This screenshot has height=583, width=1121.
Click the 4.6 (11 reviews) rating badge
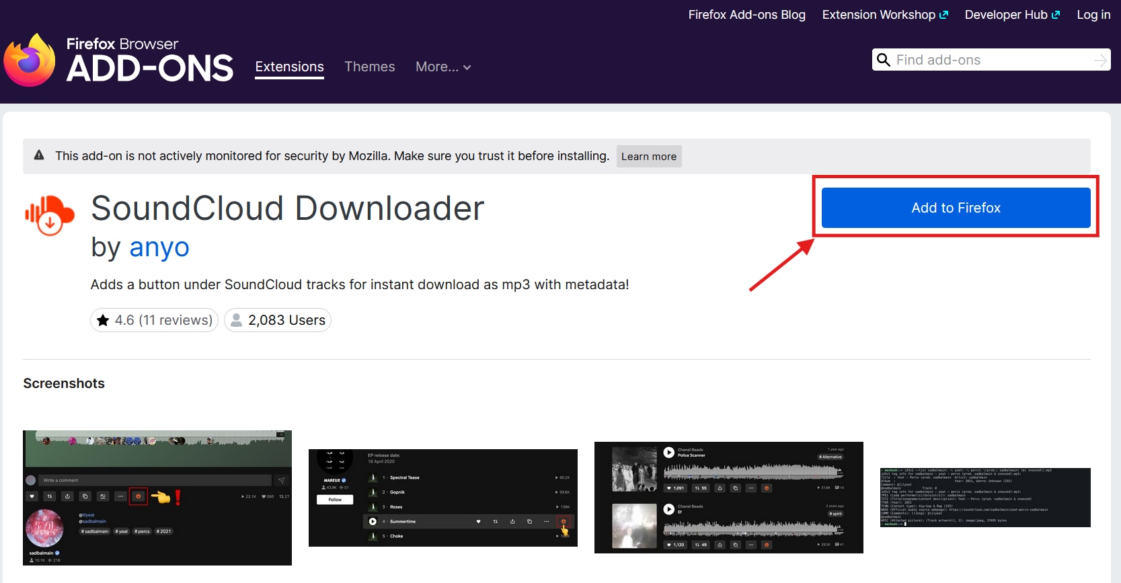coord(154,320)
